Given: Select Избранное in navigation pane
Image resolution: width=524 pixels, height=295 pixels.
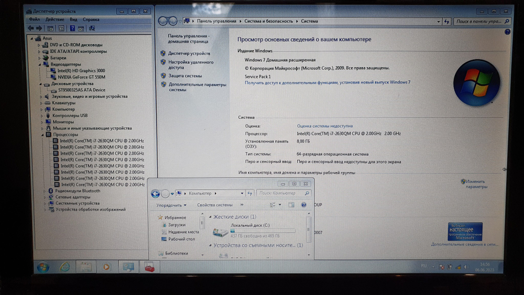Looking at the screenshot, I should pos(175,217).
